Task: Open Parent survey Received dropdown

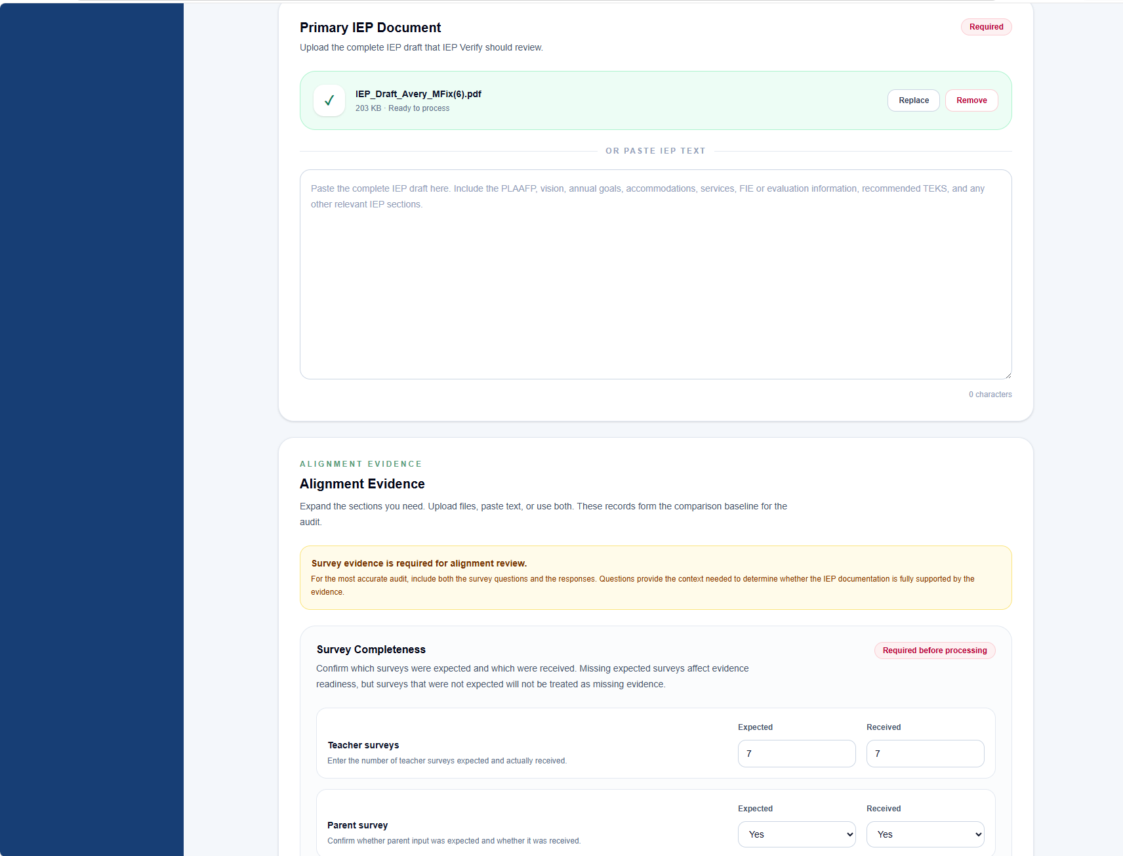Action: coord(925,834)
